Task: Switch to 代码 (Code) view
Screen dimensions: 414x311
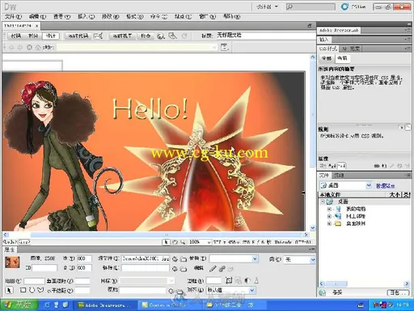Action: click(x=15, y=36)
